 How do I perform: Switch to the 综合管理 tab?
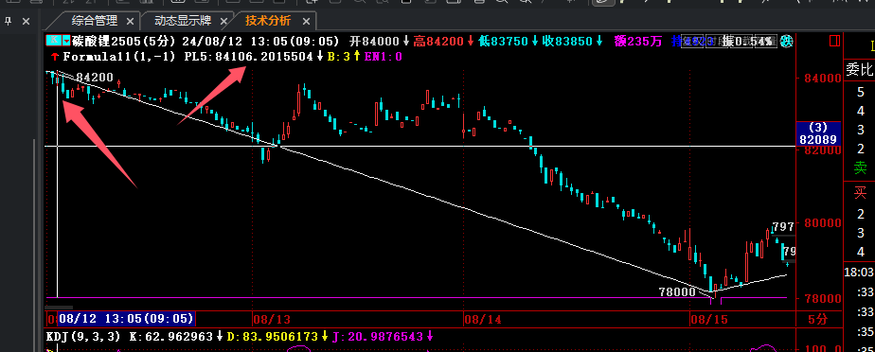point(95,21)
